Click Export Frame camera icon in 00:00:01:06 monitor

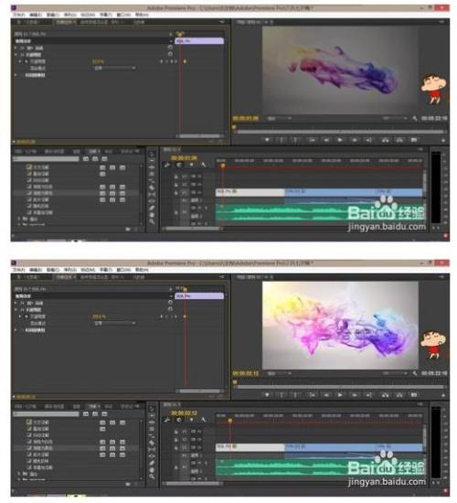point(414,140)
